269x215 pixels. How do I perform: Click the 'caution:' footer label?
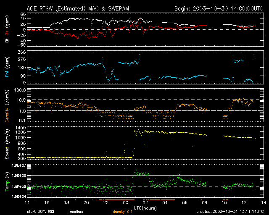pos(76,212)
